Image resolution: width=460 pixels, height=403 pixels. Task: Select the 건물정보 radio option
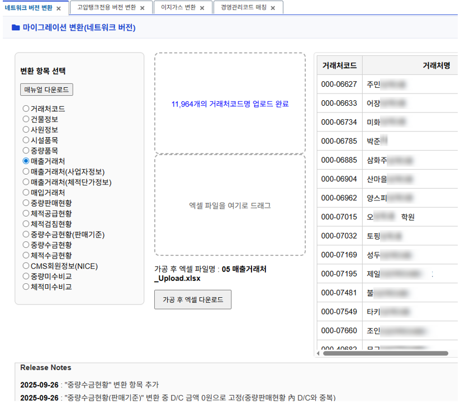26,119
